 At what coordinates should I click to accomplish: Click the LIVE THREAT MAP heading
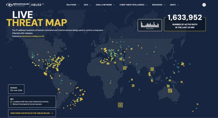(37, 19)
